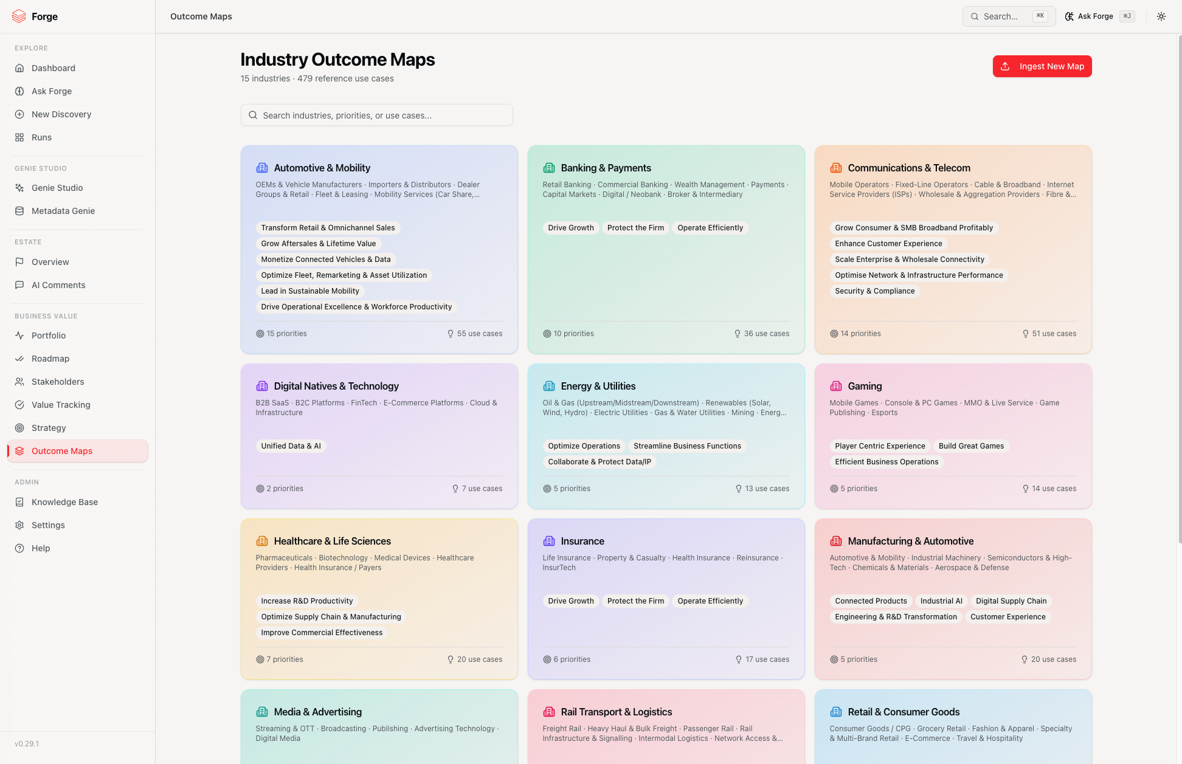Click the Forge logo icon
Viewport: 1182px width, 764px height.
pyautogui.click(x=19, y=16)
